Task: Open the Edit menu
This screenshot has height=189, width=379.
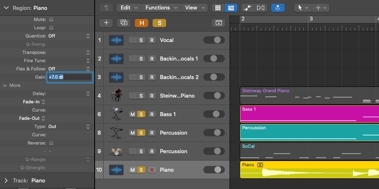Action: coord(129,7)
